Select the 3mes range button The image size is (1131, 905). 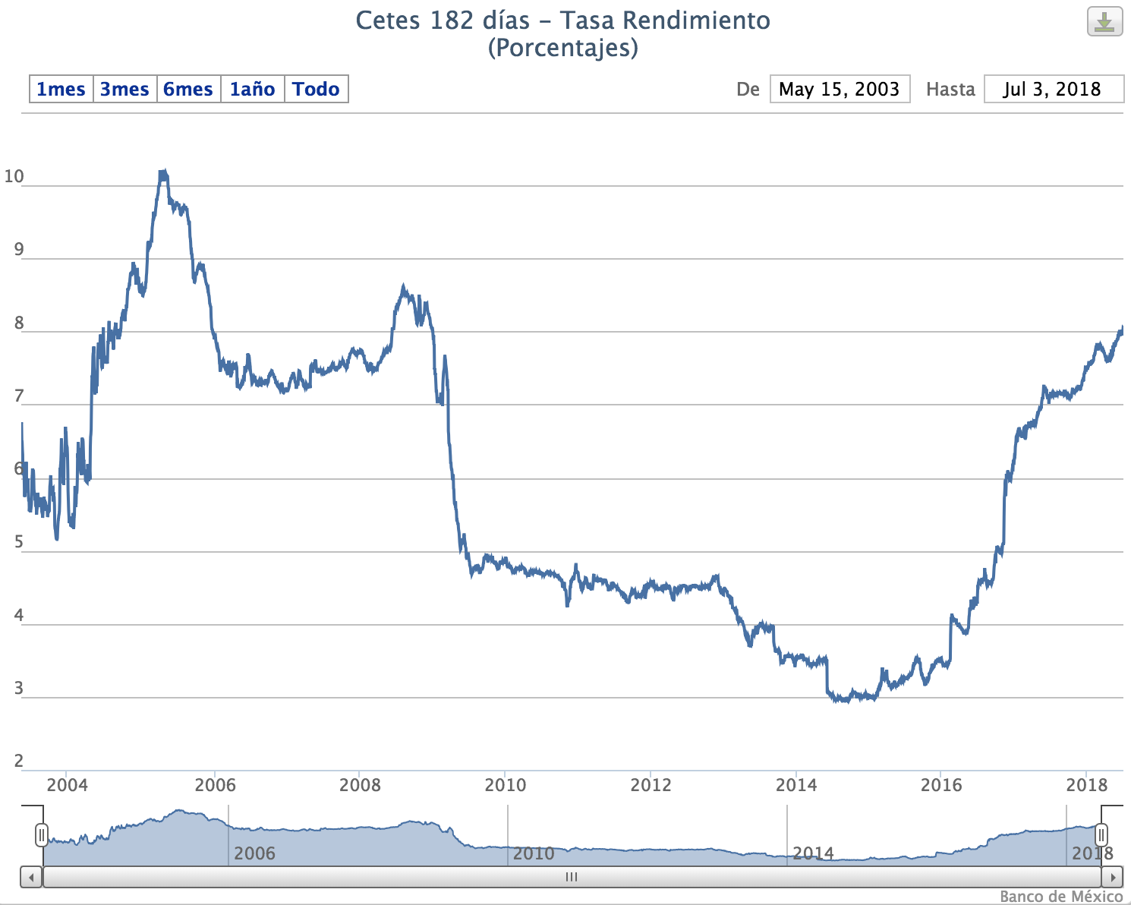(x=124, y=89)
